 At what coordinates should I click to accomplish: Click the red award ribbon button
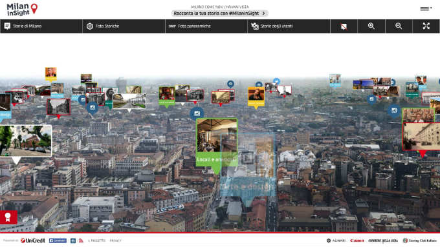pos(8,217)
